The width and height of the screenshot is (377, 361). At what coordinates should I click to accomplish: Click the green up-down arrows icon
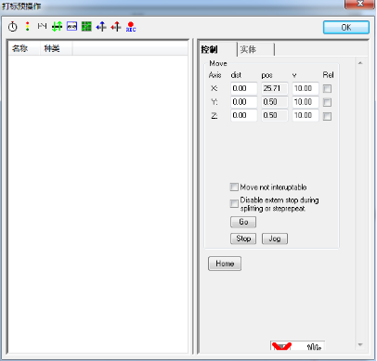(x=57, y=26)
